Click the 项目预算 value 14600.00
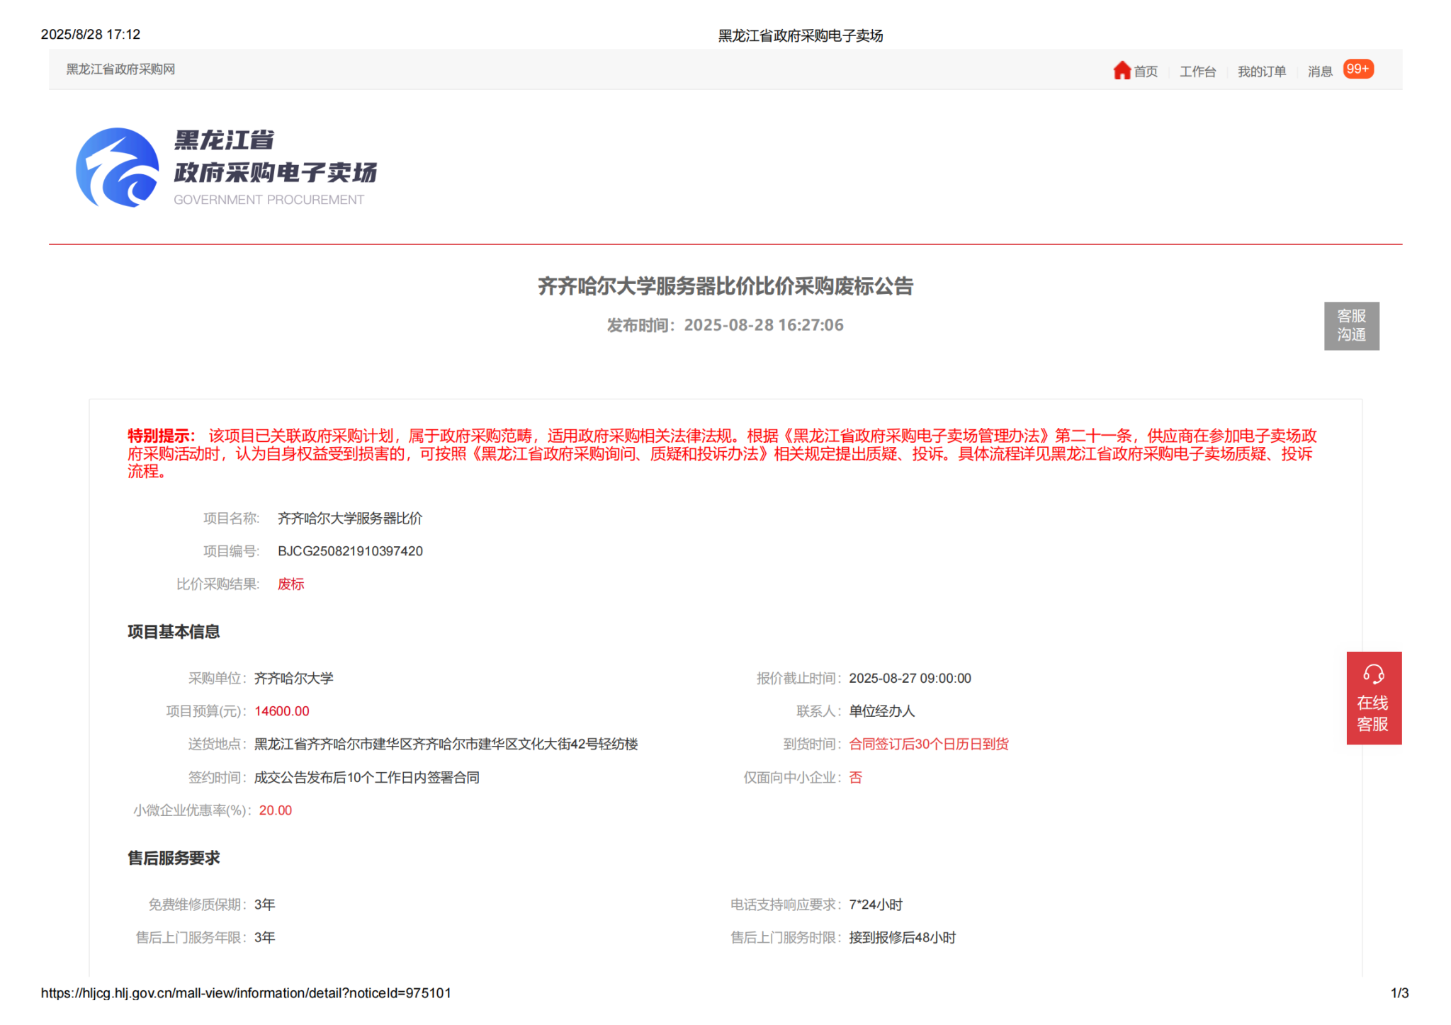Screen dimensions: 1451x1025 pos(281,711)
